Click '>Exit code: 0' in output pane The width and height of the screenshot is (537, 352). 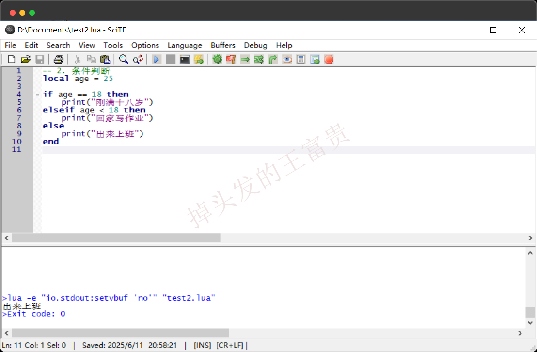34,314
